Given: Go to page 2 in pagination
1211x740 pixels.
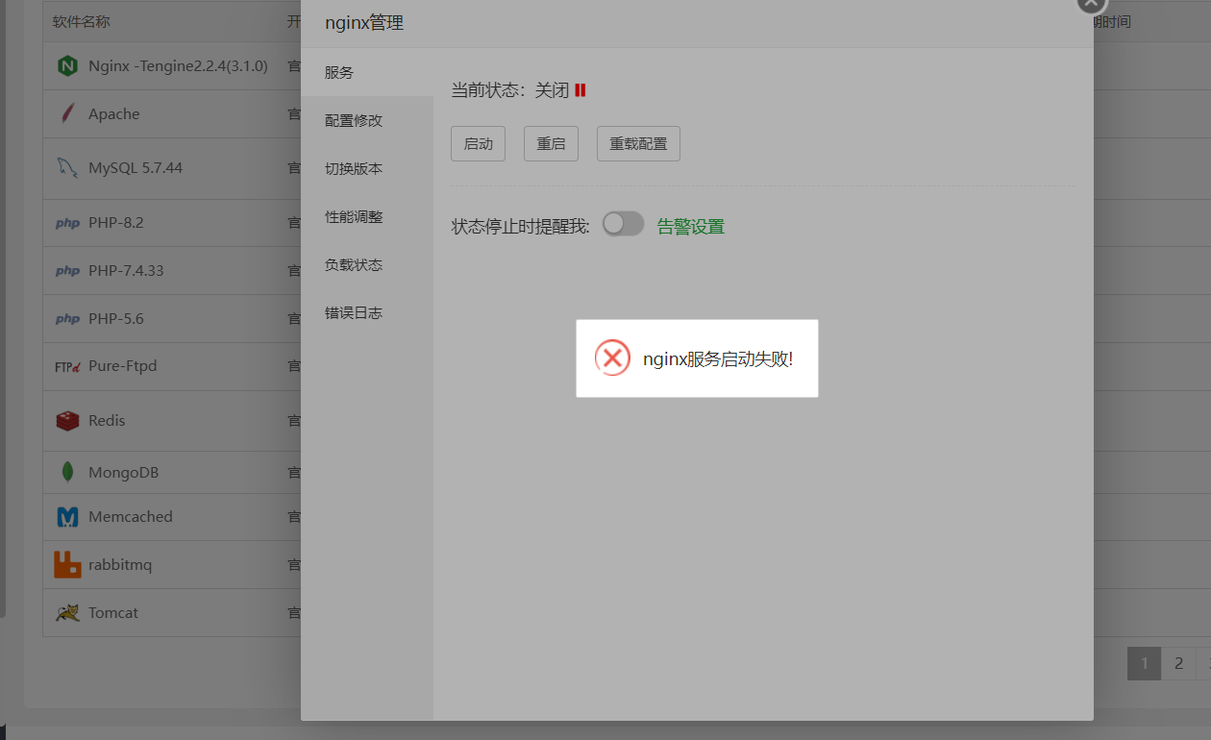Looking at the screenshot, I should [x=1178, y=663].
